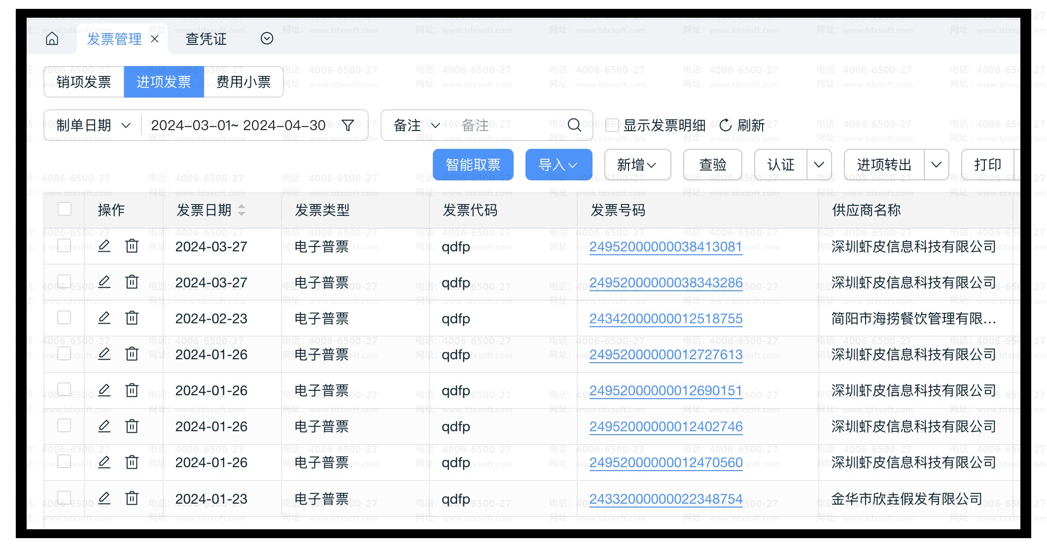1047x547 pixels.
Task: Click the 刷新 refresh icon
Action: coord(725,125)
